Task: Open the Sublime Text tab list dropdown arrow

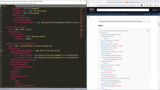Action: pos(85,6)
